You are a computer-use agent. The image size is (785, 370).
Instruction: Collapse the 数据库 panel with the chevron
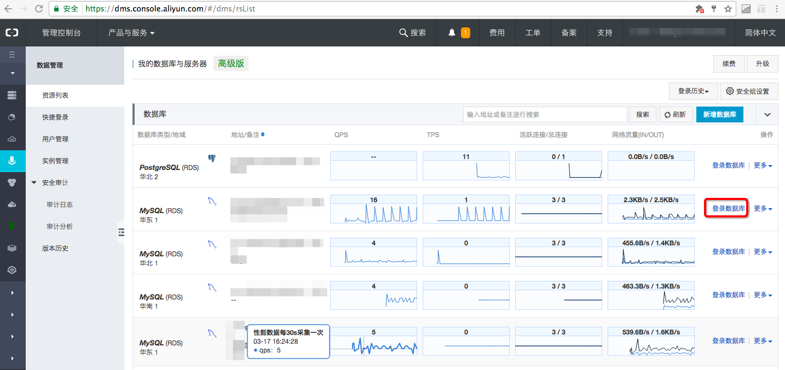(x=767, y=115)
